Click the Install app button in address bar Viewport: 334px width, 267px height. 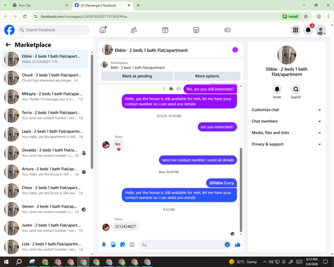click(x=290, y=17)
